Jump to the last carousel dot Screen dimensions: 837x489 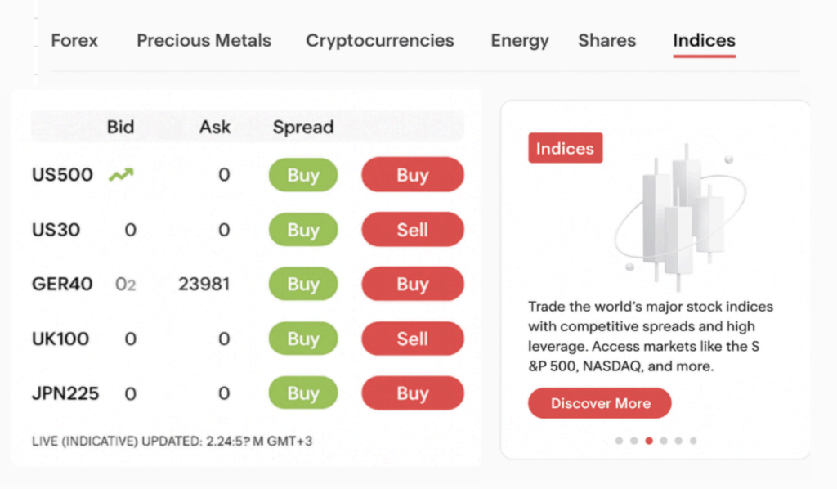tap(693, 441)
